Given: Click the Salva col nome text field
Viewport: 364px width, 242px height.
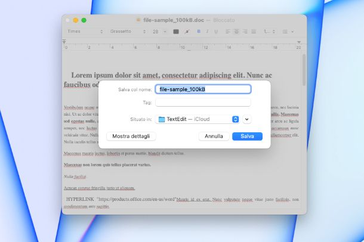Looking at the screenshot, I should coord(203,89).
